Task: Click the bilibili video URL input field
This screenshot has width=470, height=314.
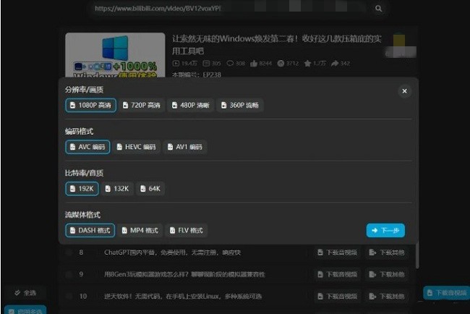Action: (x=231, y=9)
